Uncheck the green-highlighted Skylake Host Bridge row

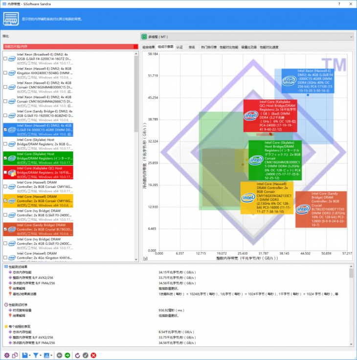pos(5,158)
